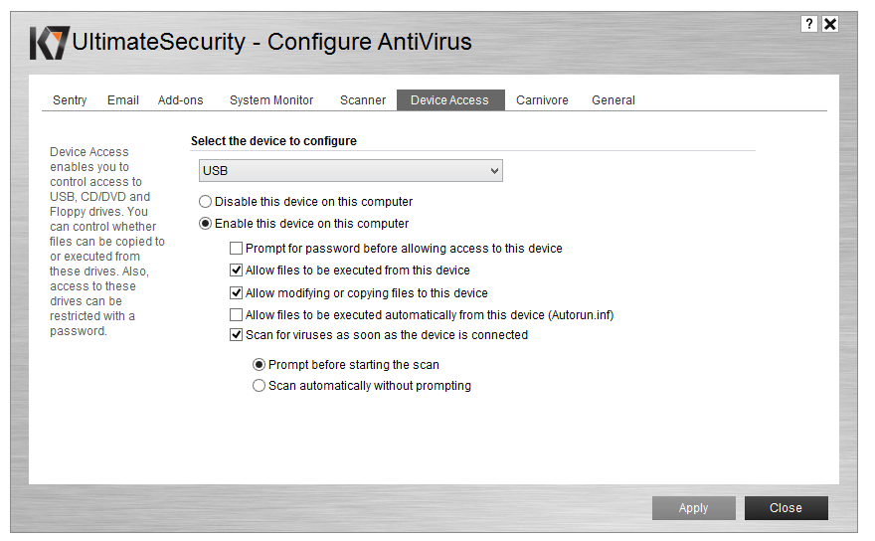The width and height of the screenshot is (875, 541).
Task: Open help with the question mark icon
Action: point(809,24)
